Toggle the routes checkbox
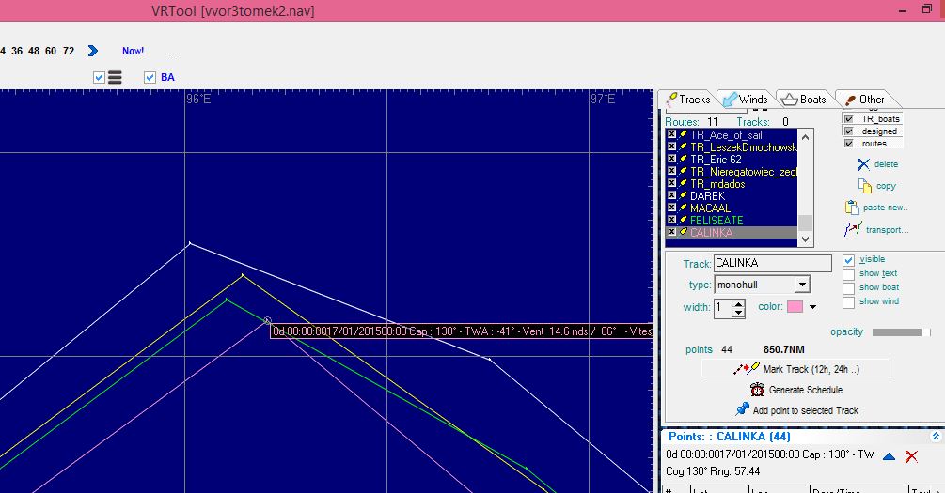 pyautogui.click(x=848, y=144)
